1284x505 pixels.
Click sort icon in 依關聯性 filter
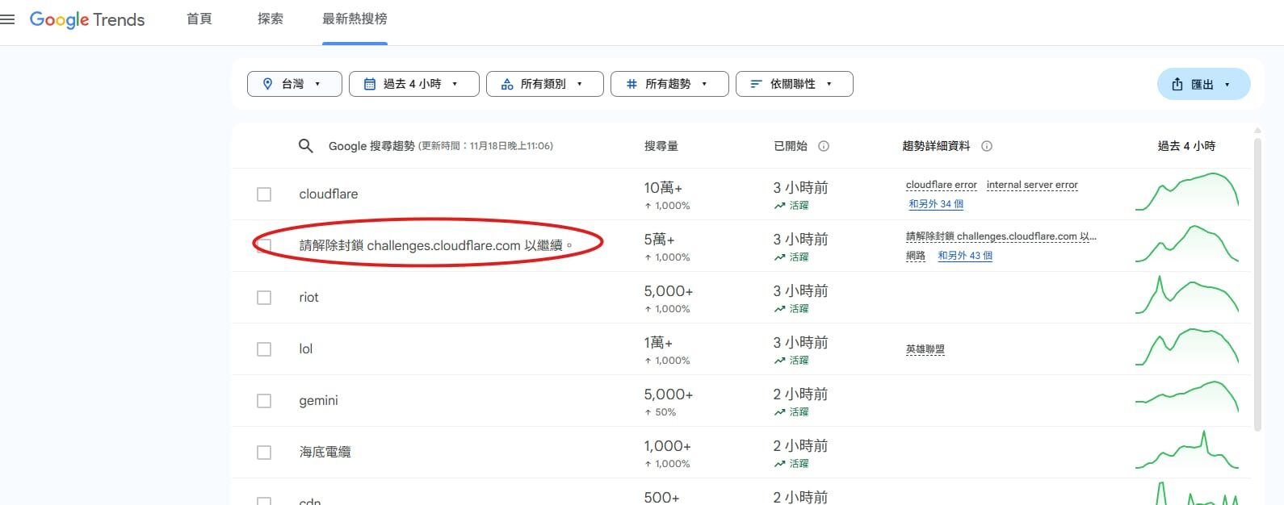click(x=757, y=84)
